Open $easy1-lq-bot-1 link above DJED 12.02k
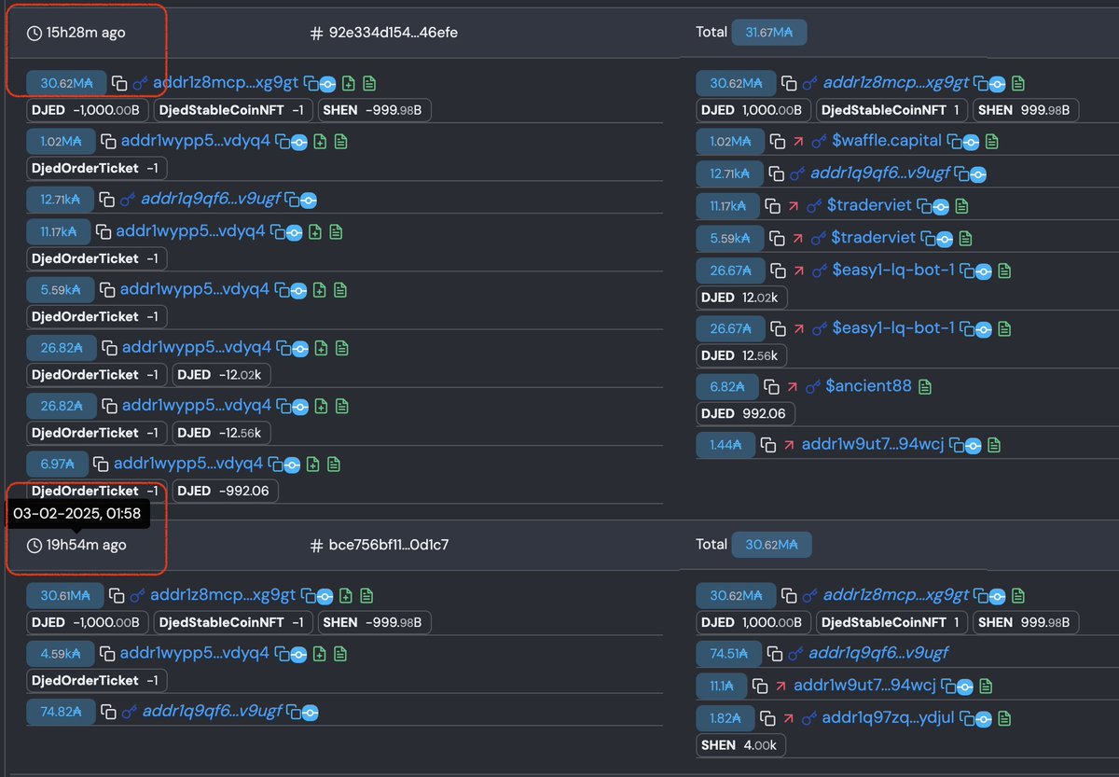 coord(893,271)
